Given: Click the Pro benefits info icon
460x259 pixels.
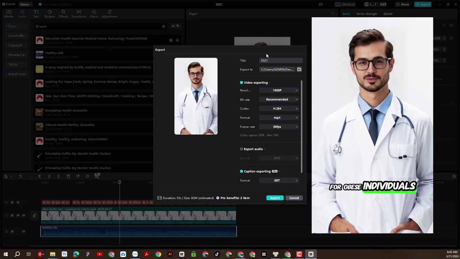Looking at the screenshot, I should pyautogui.click(x=217, y=198).
